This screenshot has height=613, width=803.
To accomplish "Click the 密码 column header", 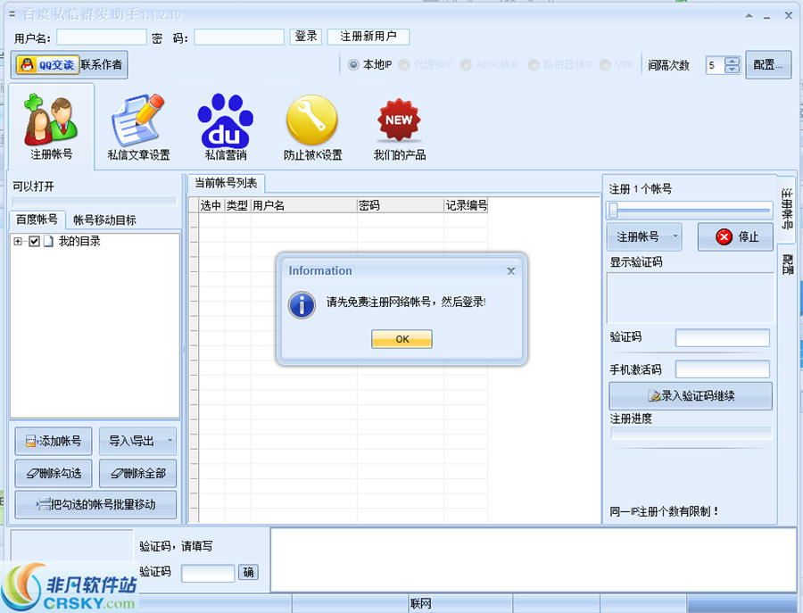I will tap(401, 205).
